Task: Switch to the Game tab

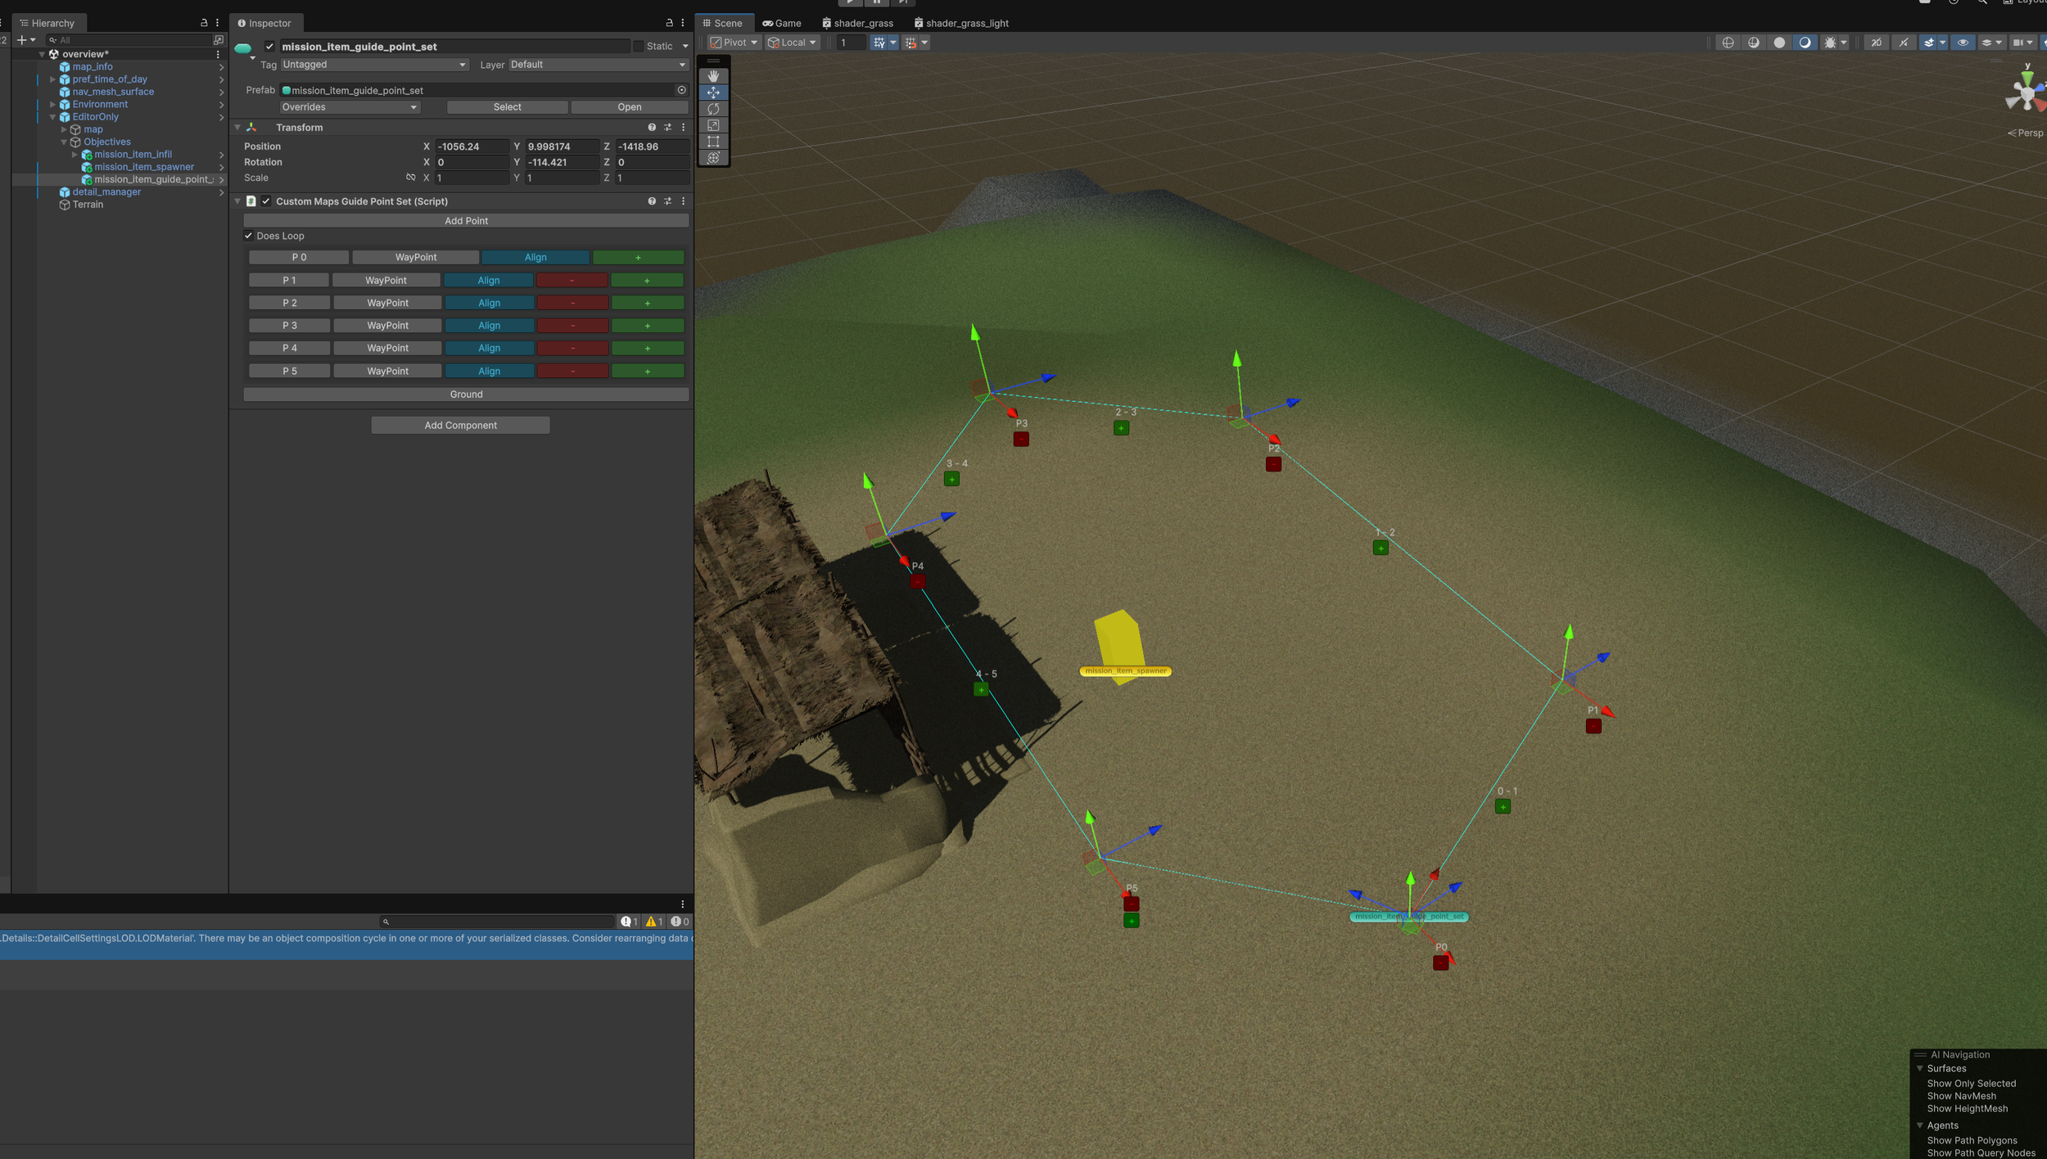Action: pos(782,23)
